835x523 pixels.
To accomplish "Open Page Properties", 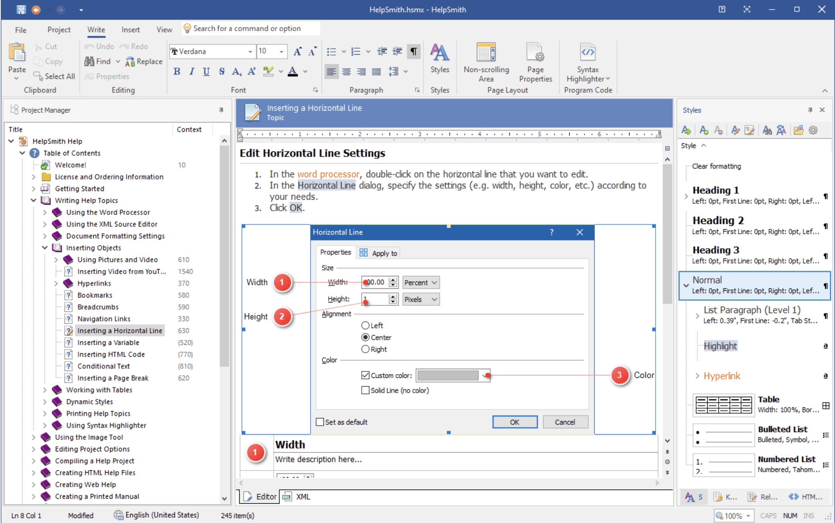I will (x=535, y=63).
